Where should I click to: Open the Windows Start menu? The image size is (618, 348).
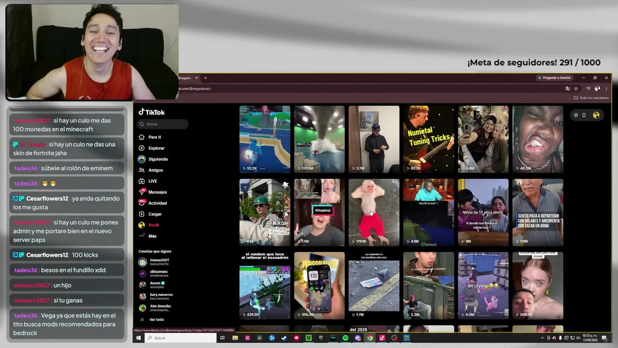tap(138, 338)
